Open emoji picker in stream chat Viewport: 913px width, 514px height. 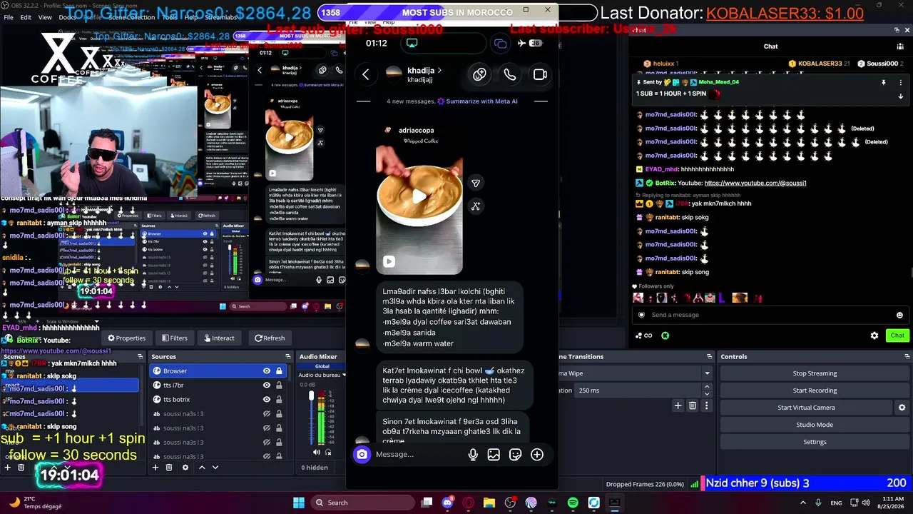(x=899, y=315)
